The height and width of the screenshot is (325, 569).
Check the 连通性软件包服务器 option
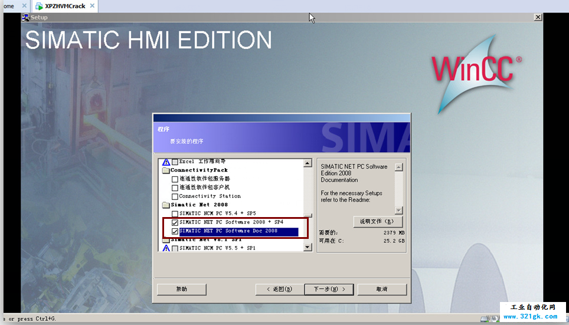point(175,179)
